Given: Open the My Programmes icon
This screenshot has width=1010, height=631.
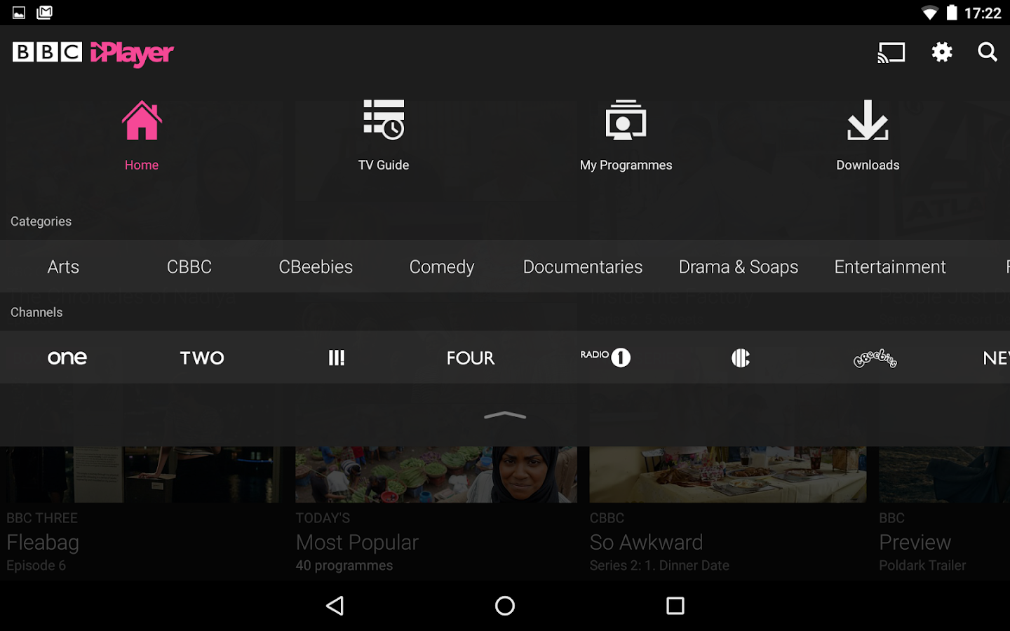Looking at the screenshot, I should tap(626, 120).
